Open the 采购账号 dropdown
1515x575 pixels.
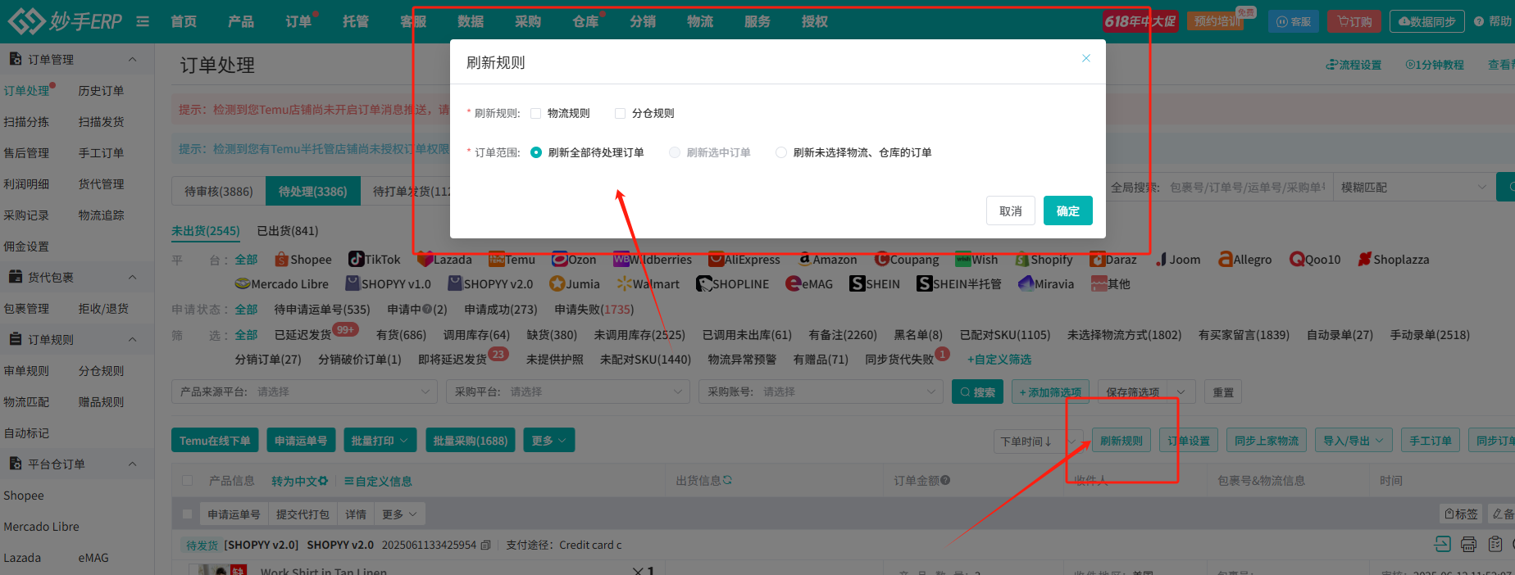(821, 392)
